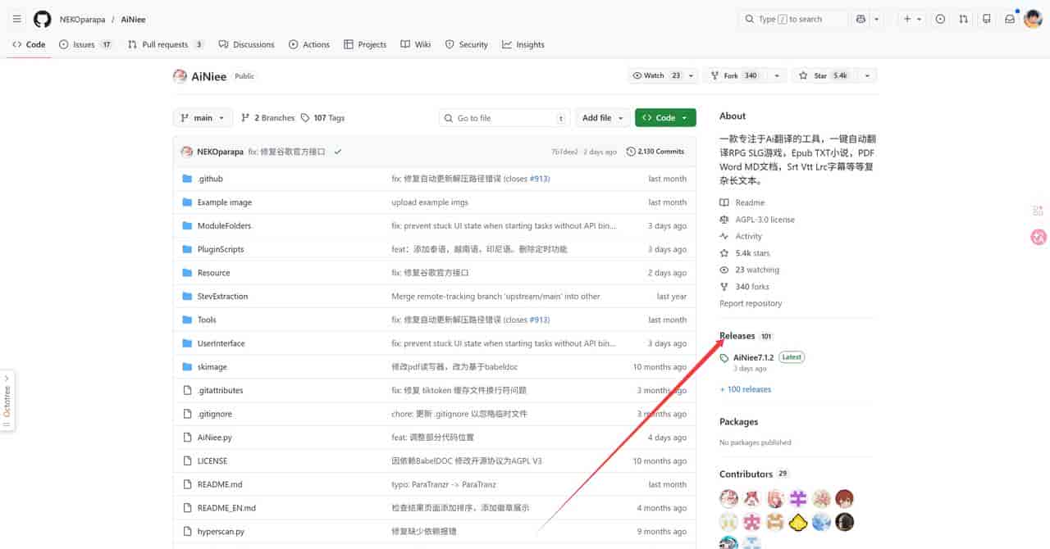Viewport: 1050px width, 549px height.
Task: Open the StevExtraction folder
Action: [x=222, y=297]
